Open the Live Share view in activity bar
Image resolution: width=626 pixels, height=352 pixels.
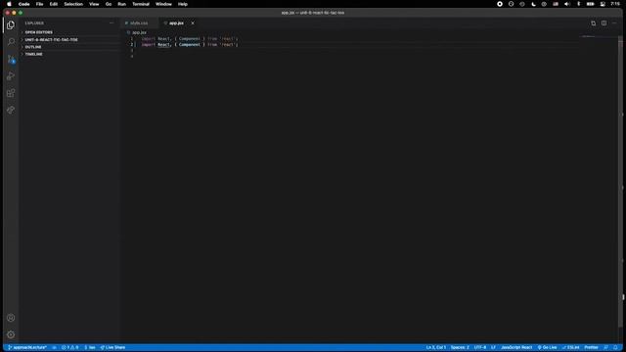(x=11, y=110)
